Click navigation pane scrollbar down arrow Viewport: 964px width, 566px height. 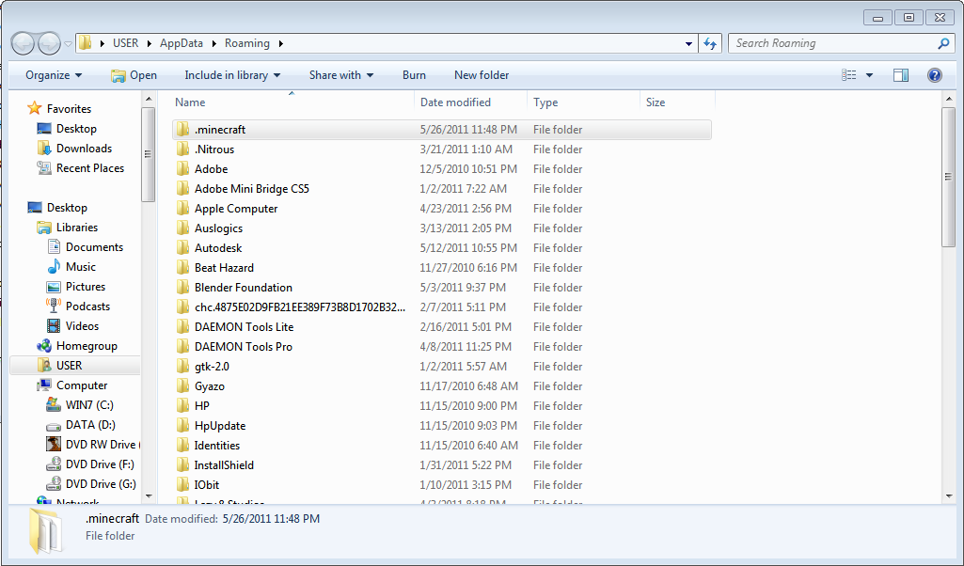[x=149, y=495]
